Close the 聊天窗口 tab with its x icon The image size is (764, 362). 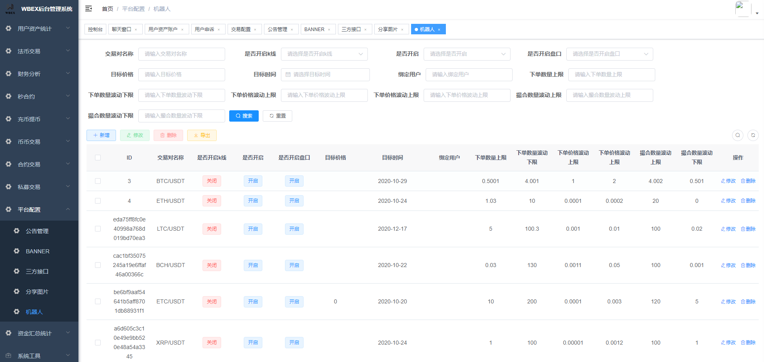point(136,29)
